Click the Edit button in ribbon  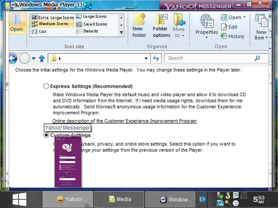(x=229, y=27)
